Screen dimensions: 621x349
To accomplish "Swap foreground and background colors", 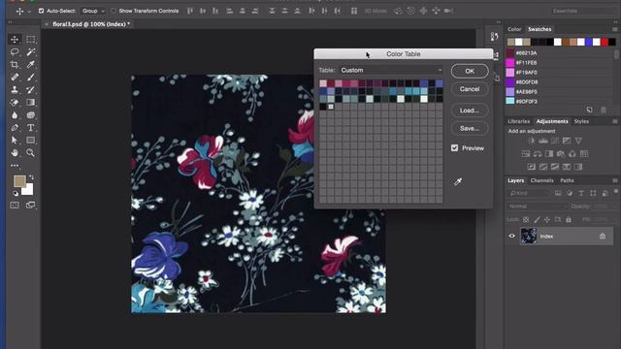I will [x=31, y=177].
